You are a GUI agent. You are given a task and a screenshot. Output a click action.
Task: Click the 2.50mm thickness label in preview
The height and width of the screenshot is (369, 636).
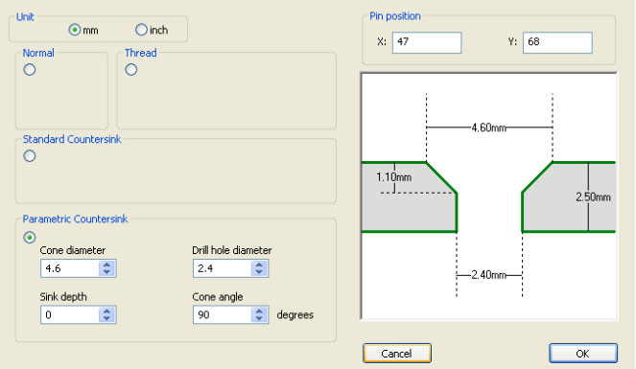coord(593,197)
